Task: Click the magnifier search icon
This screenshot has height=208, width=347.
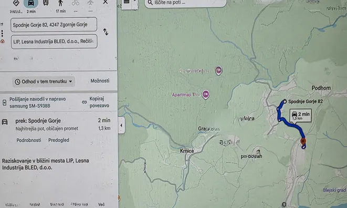Action: click(150, 3)
